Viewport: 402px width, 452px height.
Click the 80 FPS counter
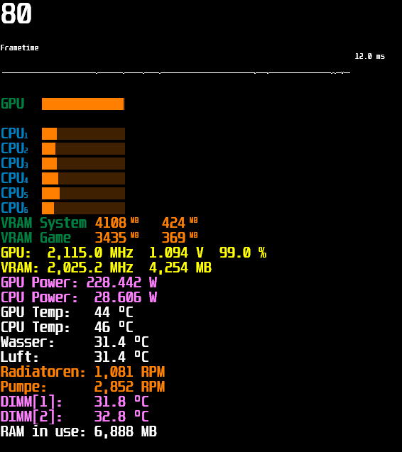[x=16, y=13]
